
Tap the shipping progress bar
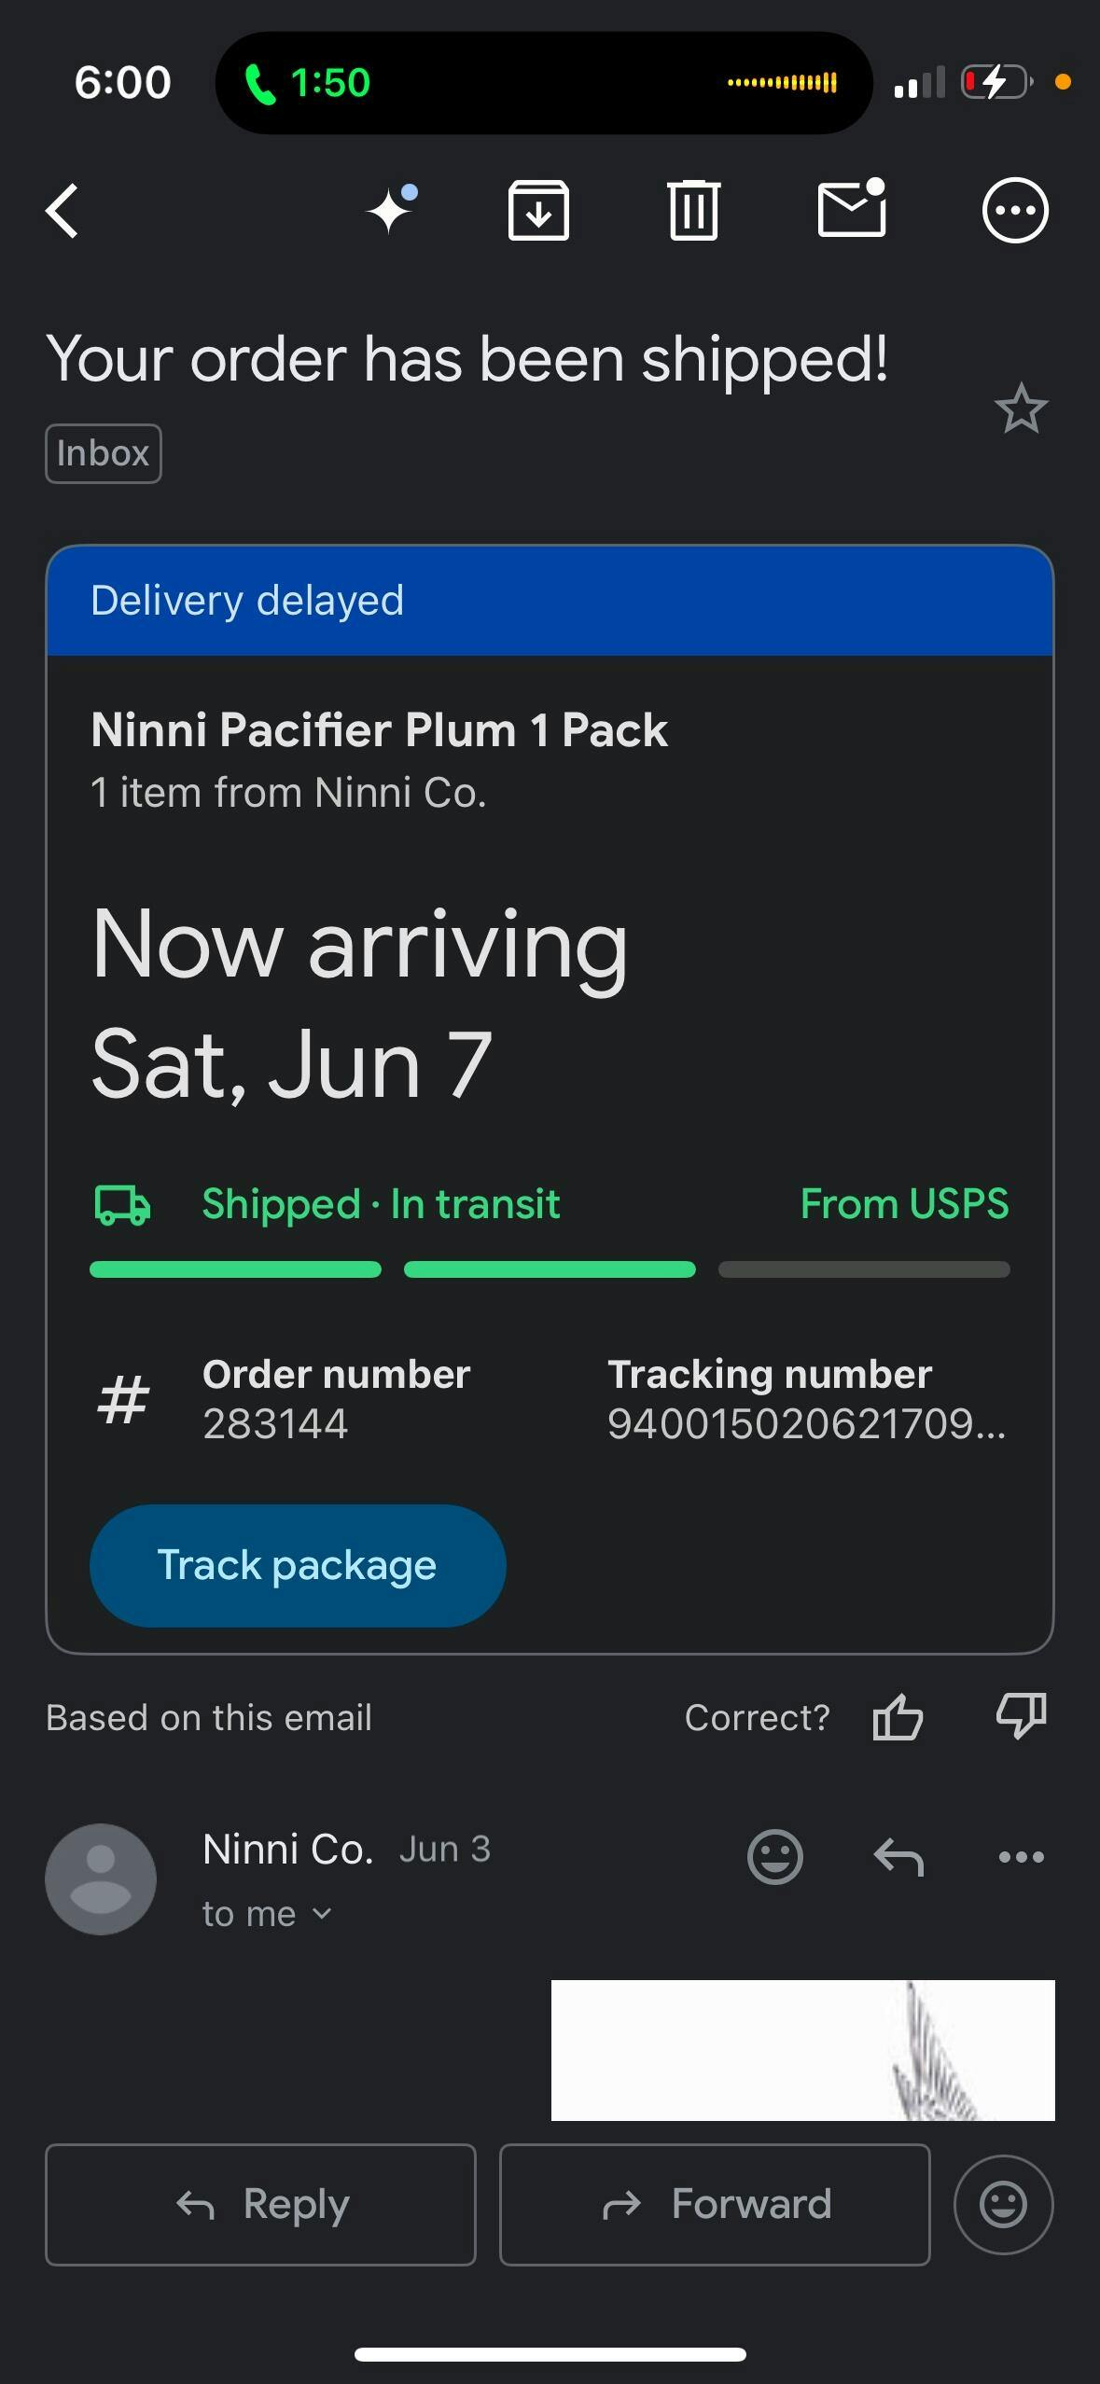tap(550, 1269)
